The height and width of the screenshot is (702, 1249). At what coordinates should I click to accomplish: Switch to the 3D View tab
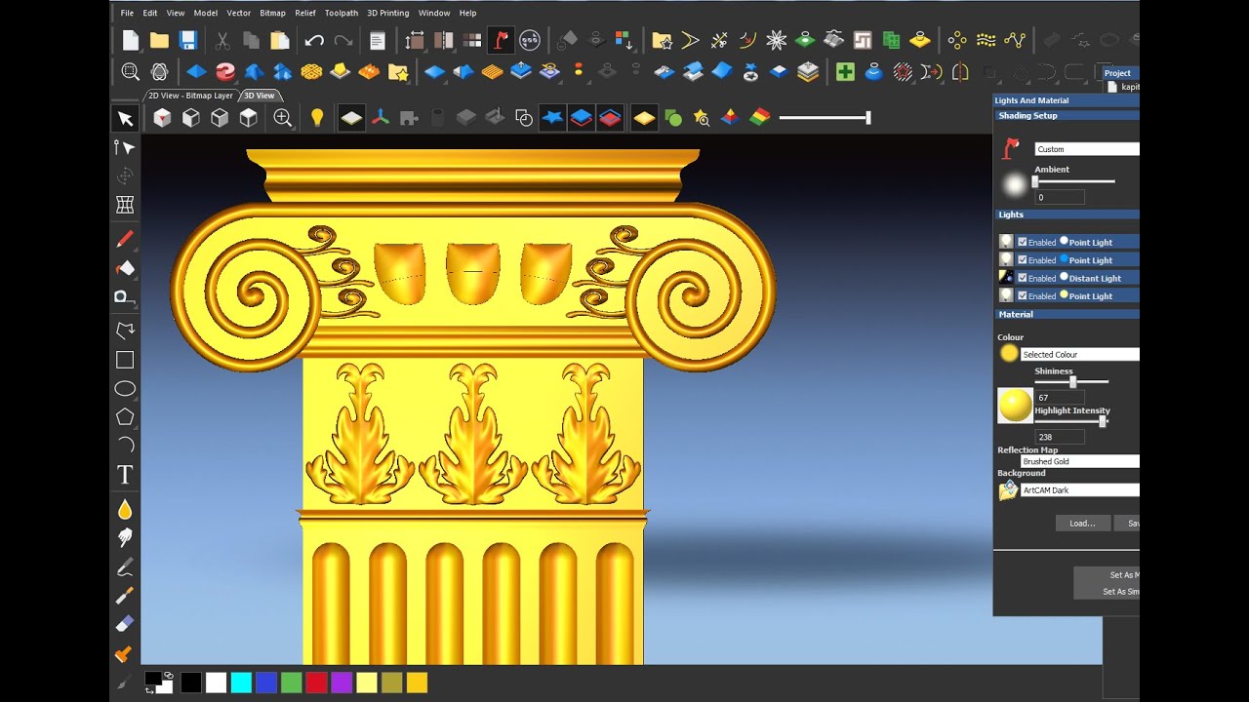[x=260, y=96]
